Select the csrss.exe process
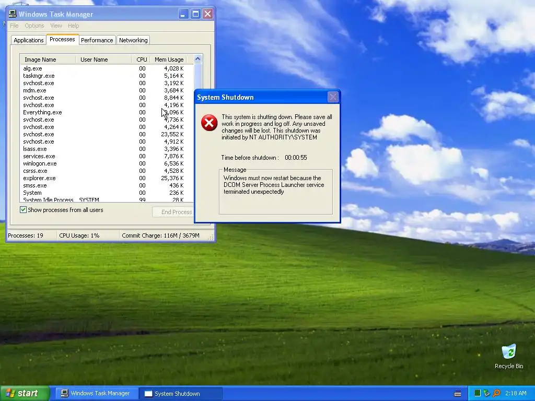Screen dimensions: 535x401 point(107,171)
